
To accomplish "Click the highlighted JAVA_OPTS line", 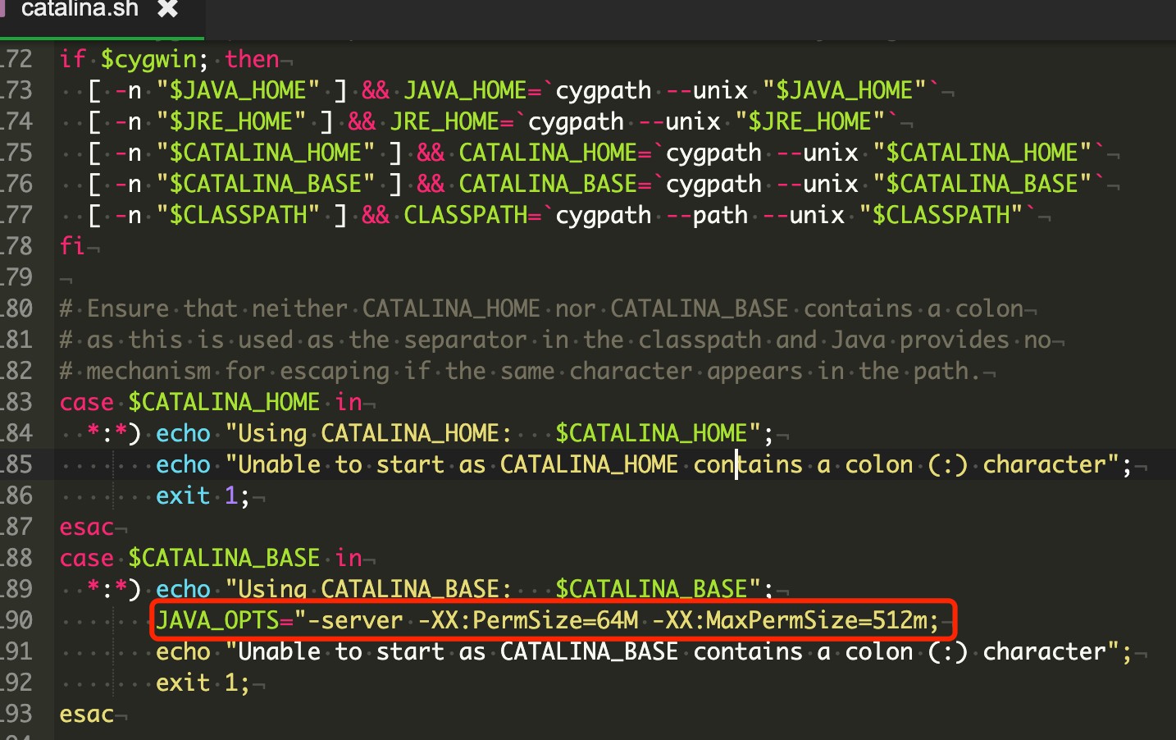I will (546, 620).
